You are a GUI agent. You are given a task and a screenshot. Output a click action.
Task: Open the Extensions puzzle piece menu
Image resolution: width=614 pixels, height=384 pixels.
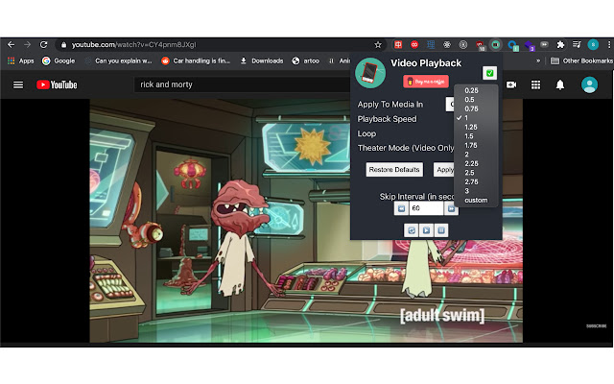tap(560, 45)
